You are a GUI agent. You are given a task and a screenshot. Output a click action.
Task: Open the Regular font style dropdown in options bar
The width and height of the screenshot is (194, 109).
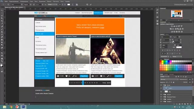click(30, 5)
